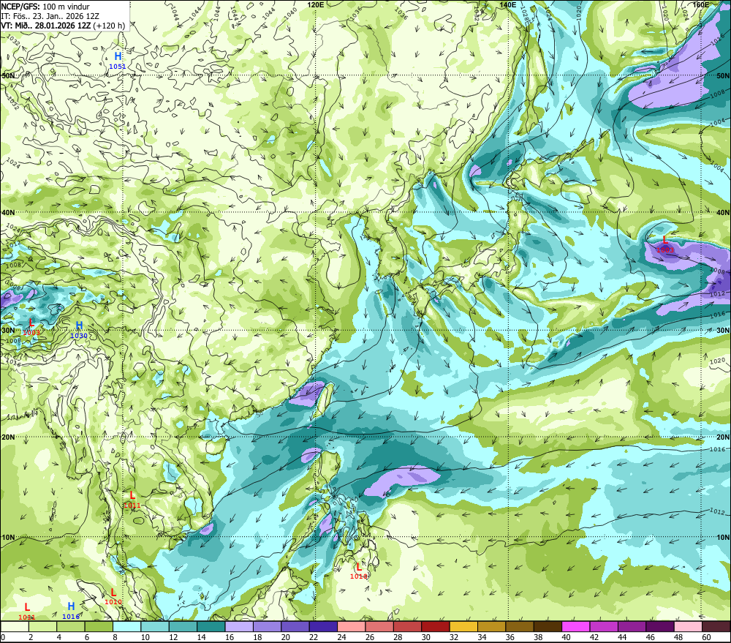Click the 48–60 light pink legend swatch
Image resolution: width=731 pixels, height=643 pixels.
pyautogui.click(x=688, y=627)
